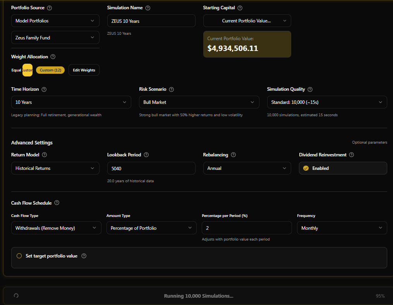Screen dimensions: 393x305
Task: Click 'Legacy planning' description text
Action: pos(57,115)
